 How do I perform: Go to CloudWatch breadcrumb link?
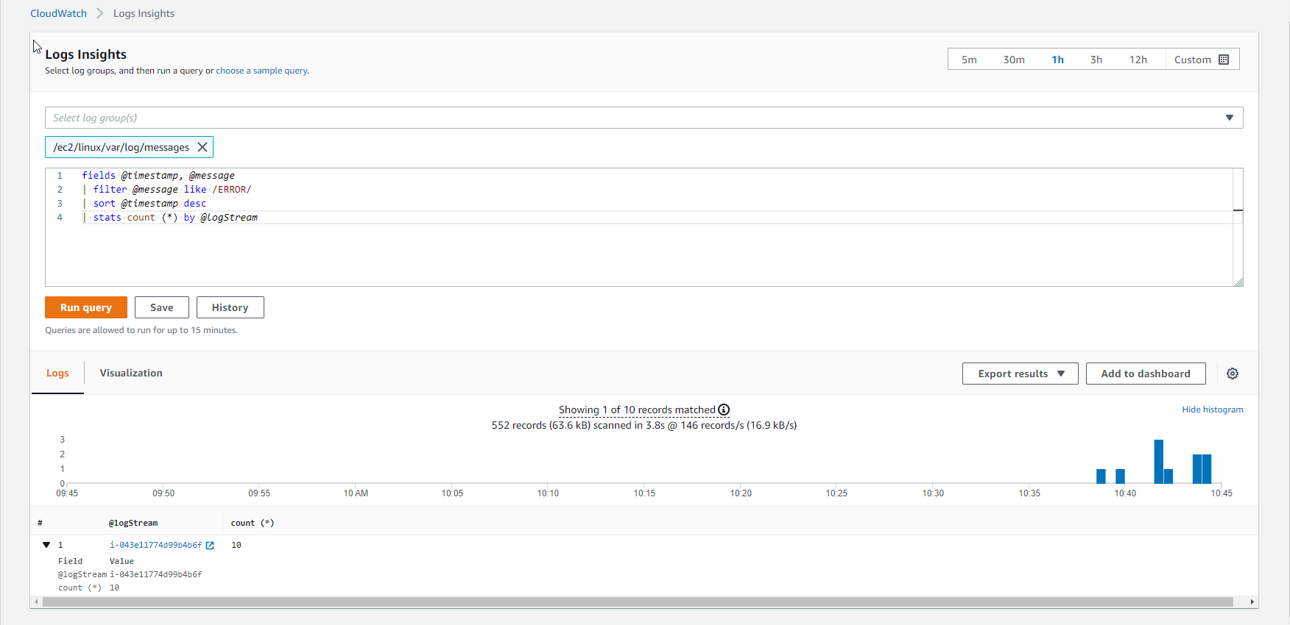click(x=58, y=13)
